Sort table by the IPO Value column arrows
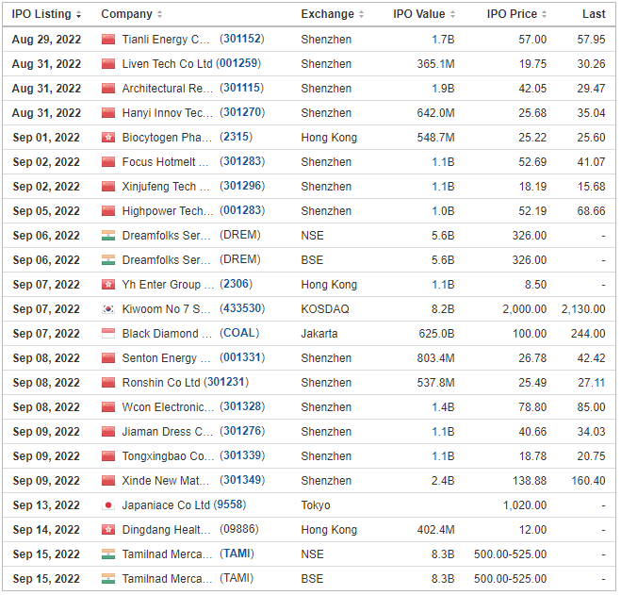 point(452,15)
